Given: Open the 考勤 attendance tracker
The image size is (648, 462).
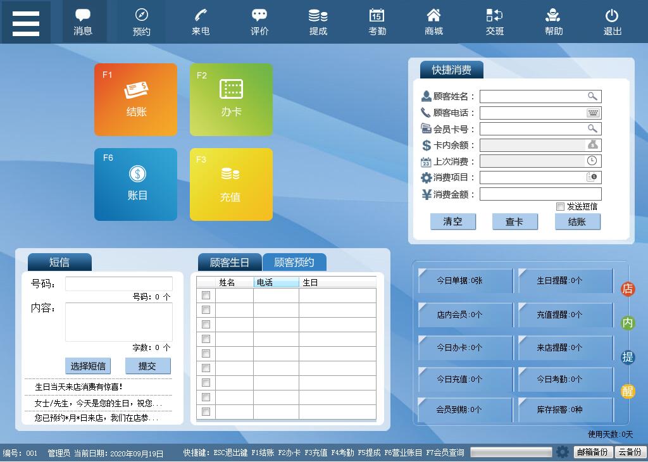Looking at the screenshot, I should point(377,22).
